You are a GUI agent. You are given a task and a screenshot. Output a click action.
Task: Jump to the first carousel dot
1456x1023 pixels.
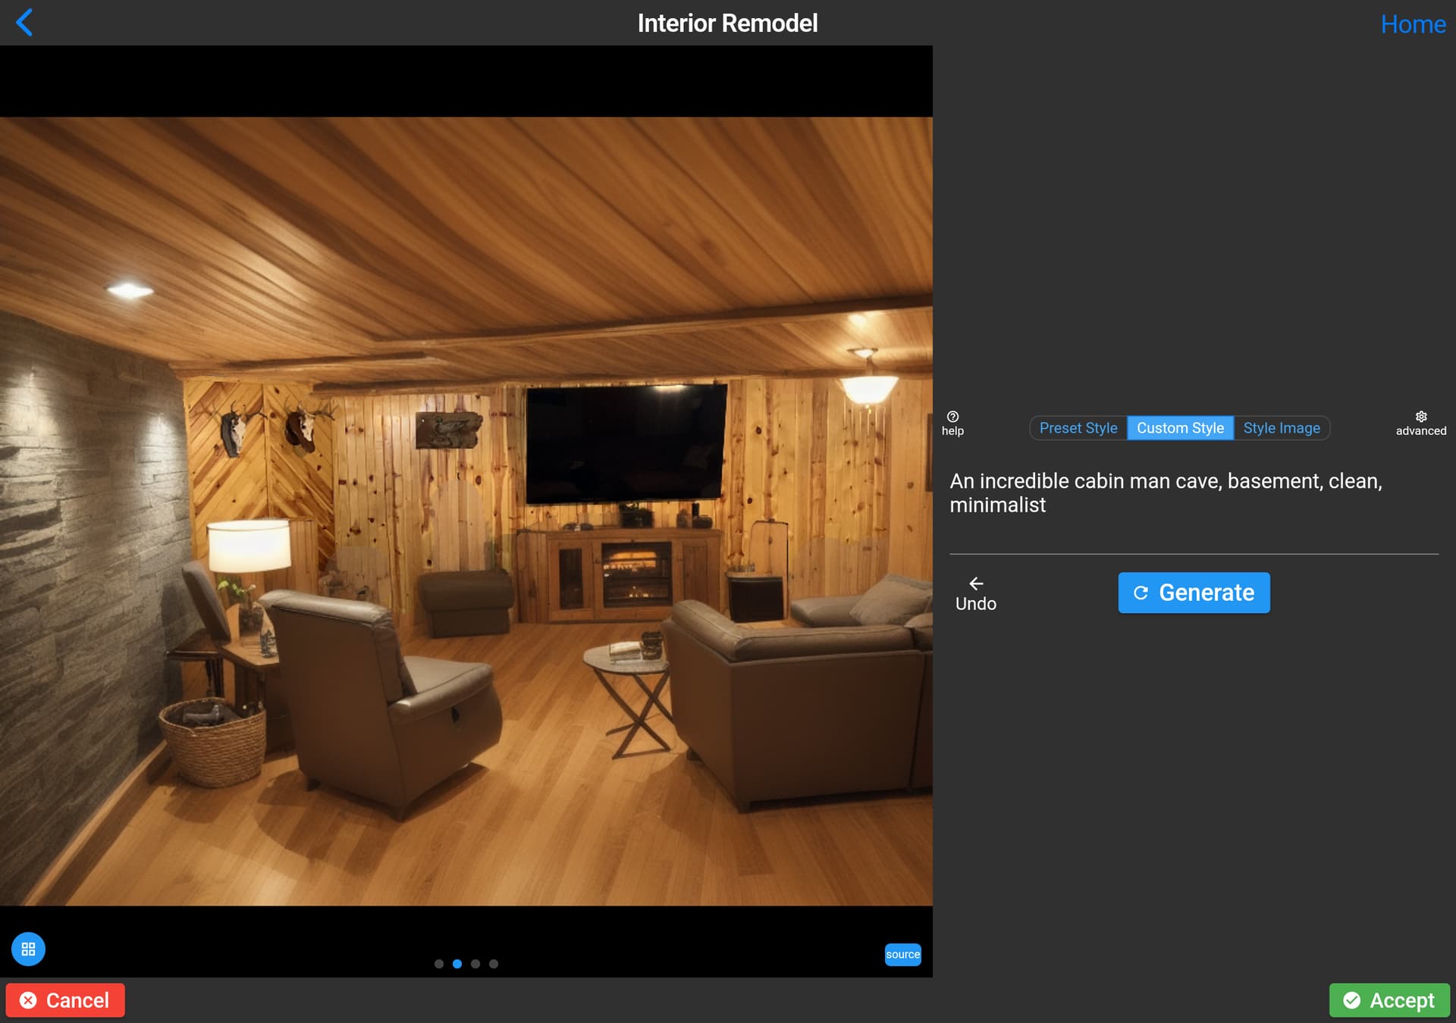pos(439,964)
